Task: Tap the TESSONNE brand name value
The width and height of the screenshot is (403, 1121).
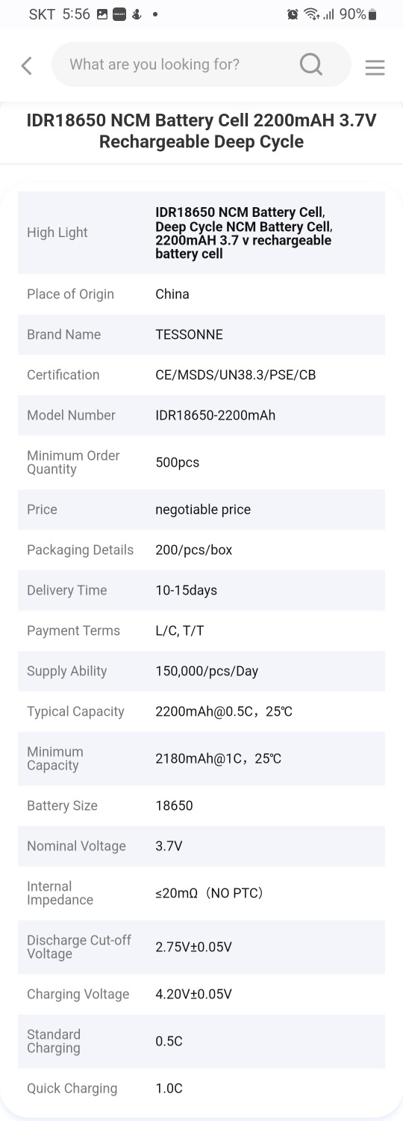Action: pyautogui.click(x=189, y=334)
